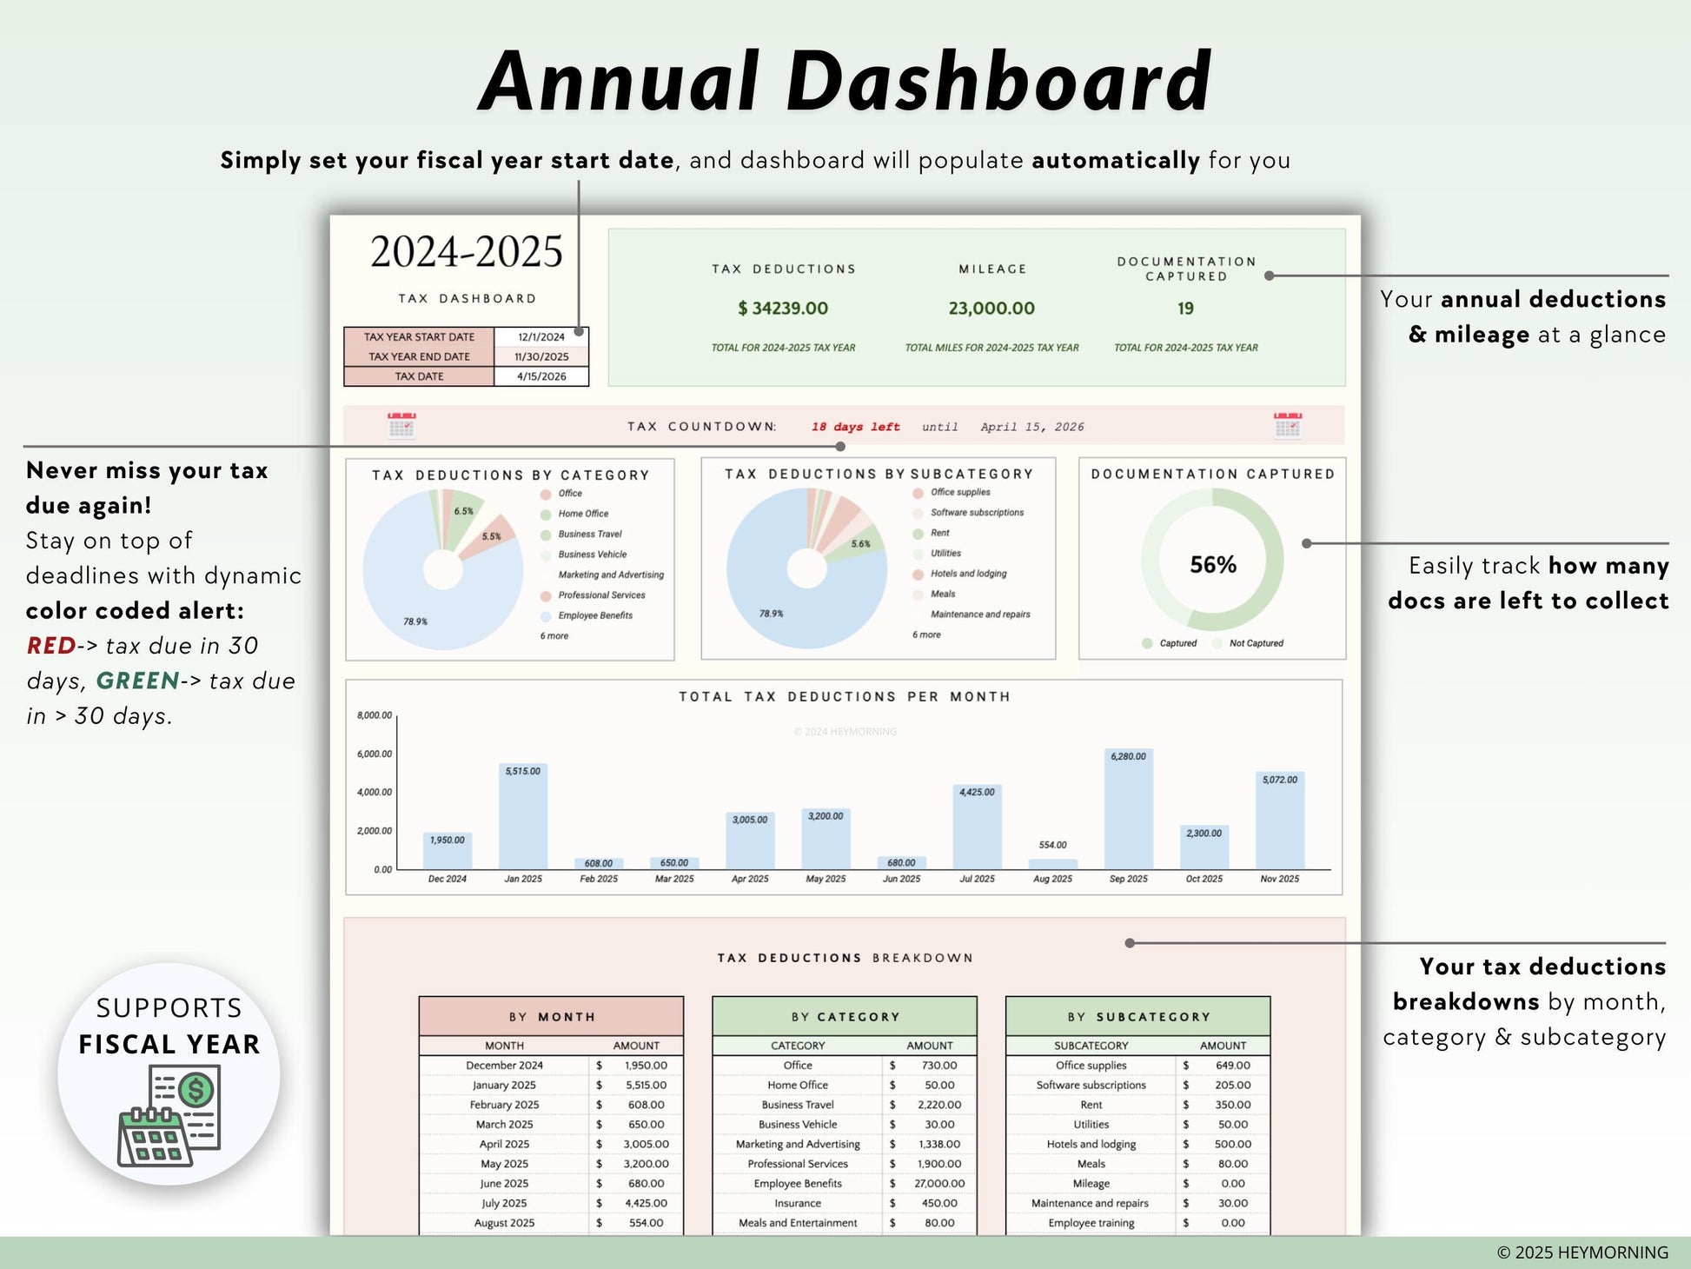Click the Software subscriptions row in subcategory table
This screenshot has height=1269, width=1691.
pos(1138,1086)
